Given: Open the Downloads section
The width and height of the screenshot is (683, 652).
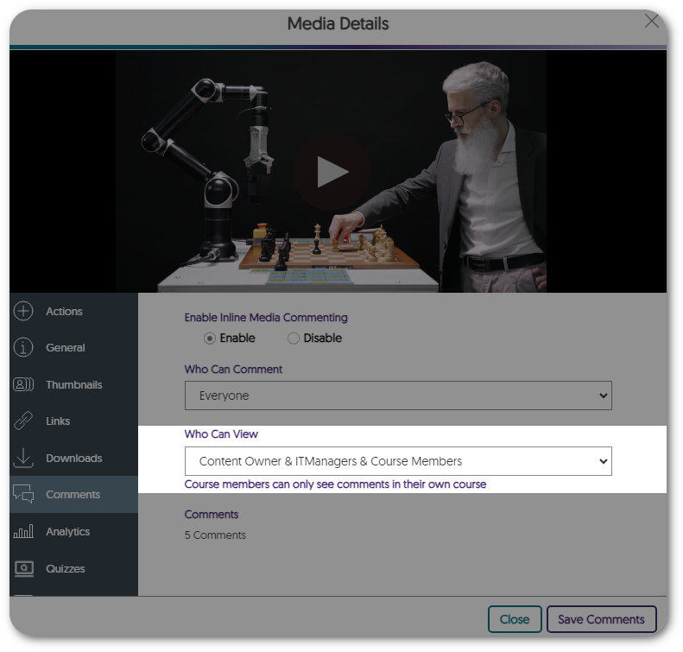Looking at the screenshot, I should (x=74, y=459).
